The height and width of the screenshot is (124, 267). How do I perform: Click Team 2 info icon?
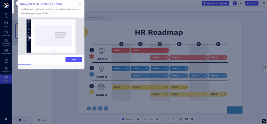pos(91,68)
